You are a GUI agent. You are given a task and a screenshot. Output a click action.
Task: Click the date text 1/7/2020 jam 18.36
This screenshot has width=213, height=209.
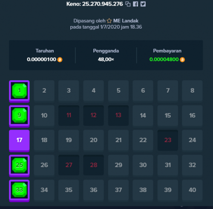(x=121, y=27)
